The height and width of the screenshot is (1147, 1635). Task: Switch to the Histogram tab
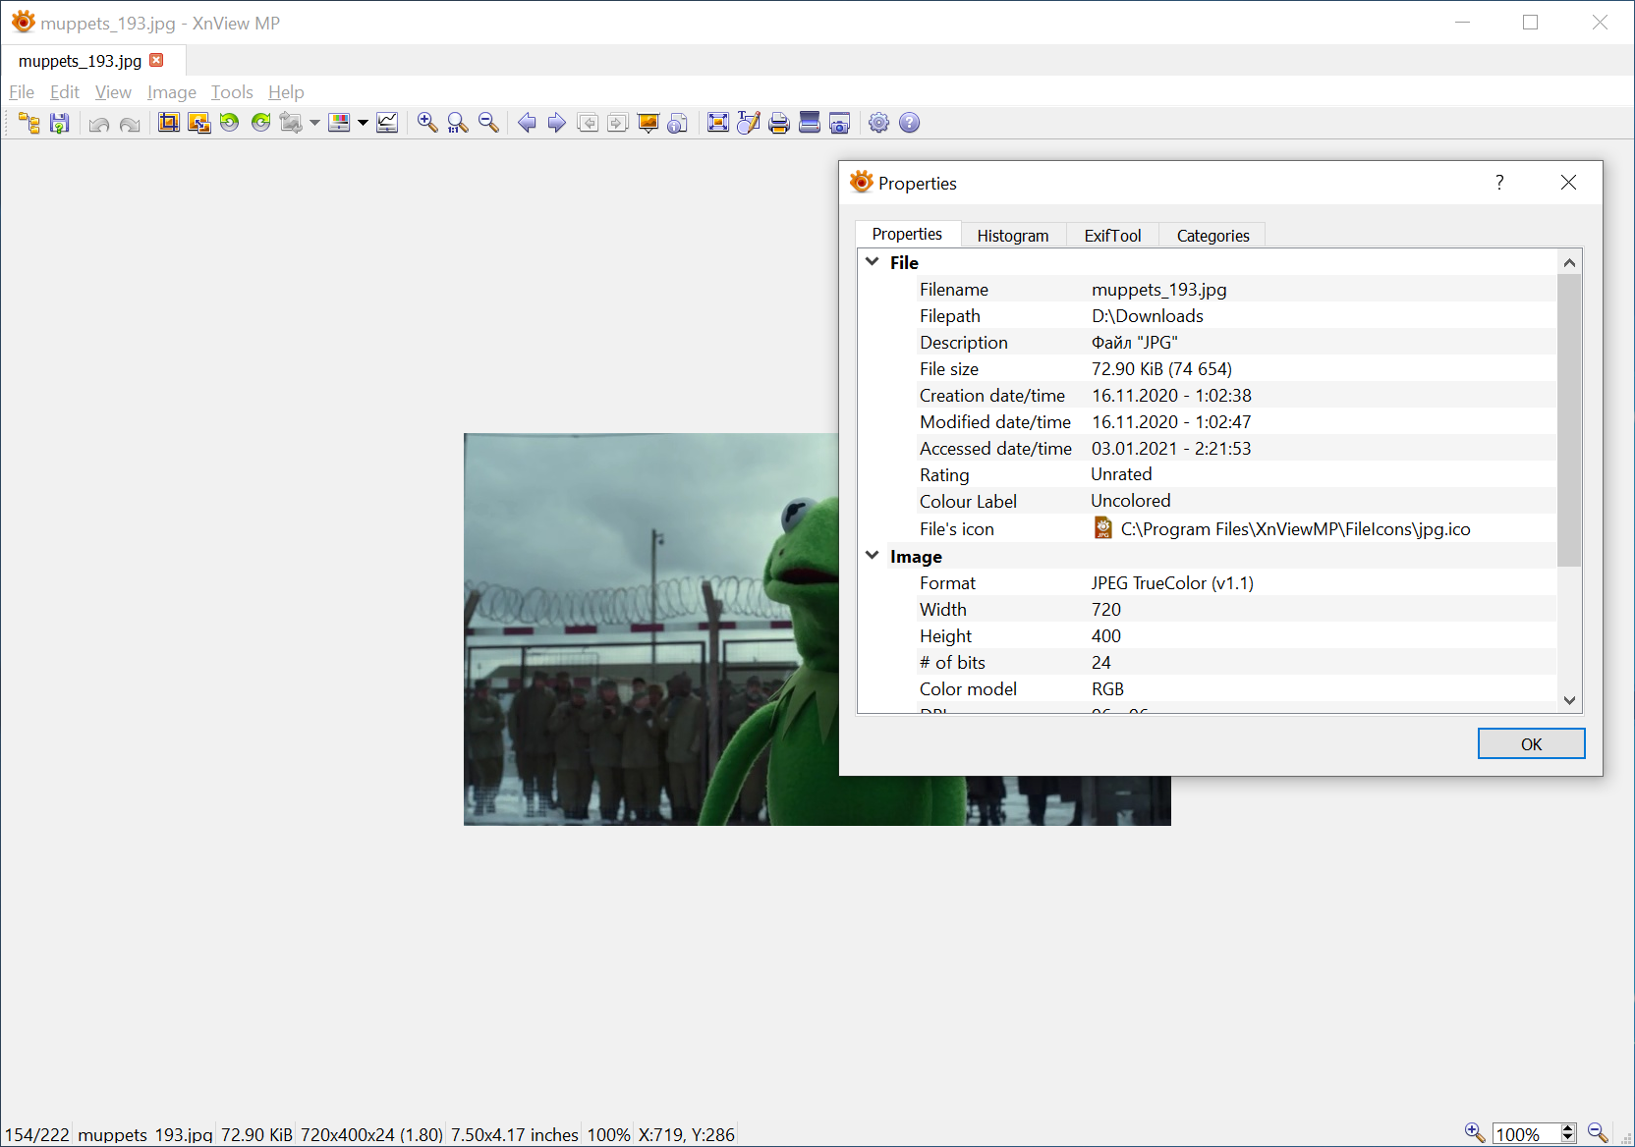pyautogui.click(x=1012, y=236)
